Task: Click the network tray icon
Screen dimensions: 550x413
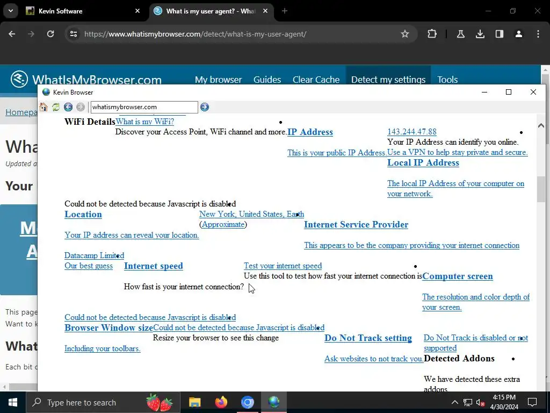Action: [468, 402]
